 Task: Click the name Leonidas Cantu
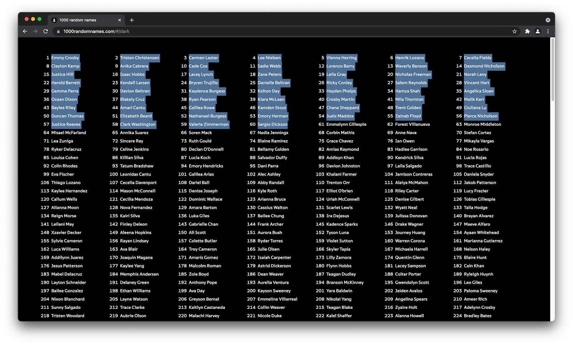pyautogui.click(x=136, y=174)
